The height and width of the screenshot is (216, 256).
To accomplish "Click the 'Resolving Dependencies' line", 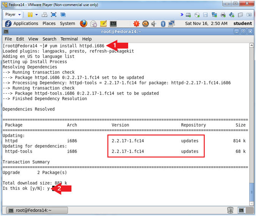I will click(x=30, y=67).
